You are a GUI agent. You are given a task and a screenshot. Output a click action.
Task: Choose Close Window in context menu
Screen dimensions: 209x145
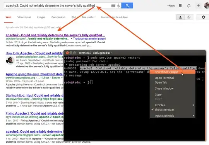click(173, 89)
